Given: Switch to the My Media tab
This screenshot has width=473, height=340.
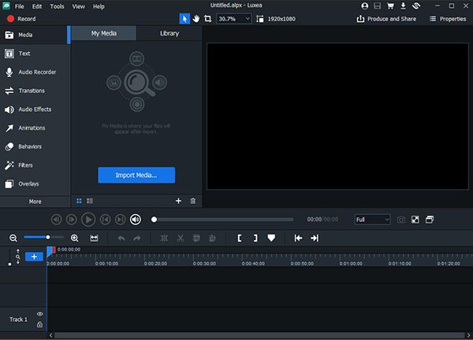Looking at the screenshot, I should point(104,33).
